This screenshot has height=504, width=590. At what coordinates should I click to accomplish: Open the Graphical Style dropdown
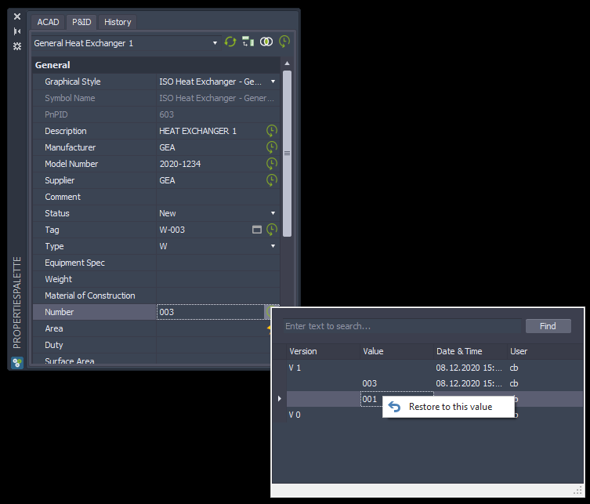(x=273, y=82)
